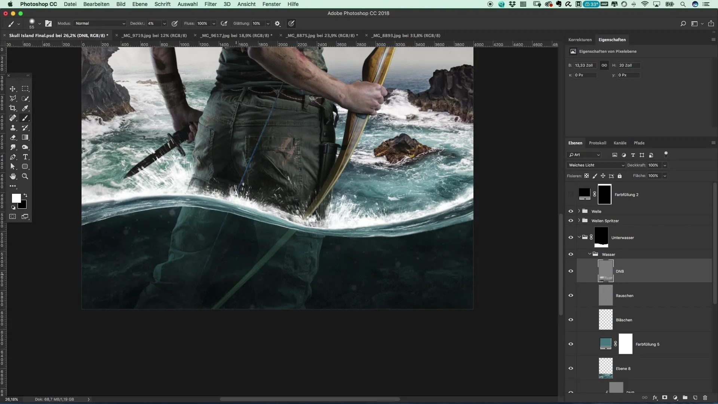This screenshot has height=404, width=718.
Task: Collapse the Wasser group
Action: [x=589, y=254]
